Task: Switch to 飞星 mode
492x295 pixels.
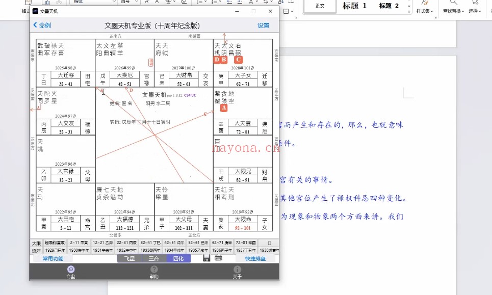Action: 130,258
